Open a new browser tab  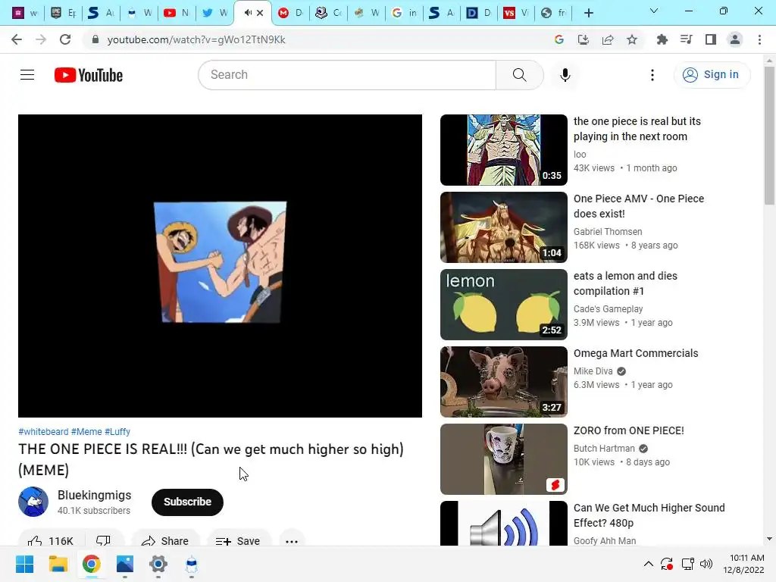pos(588,13)
